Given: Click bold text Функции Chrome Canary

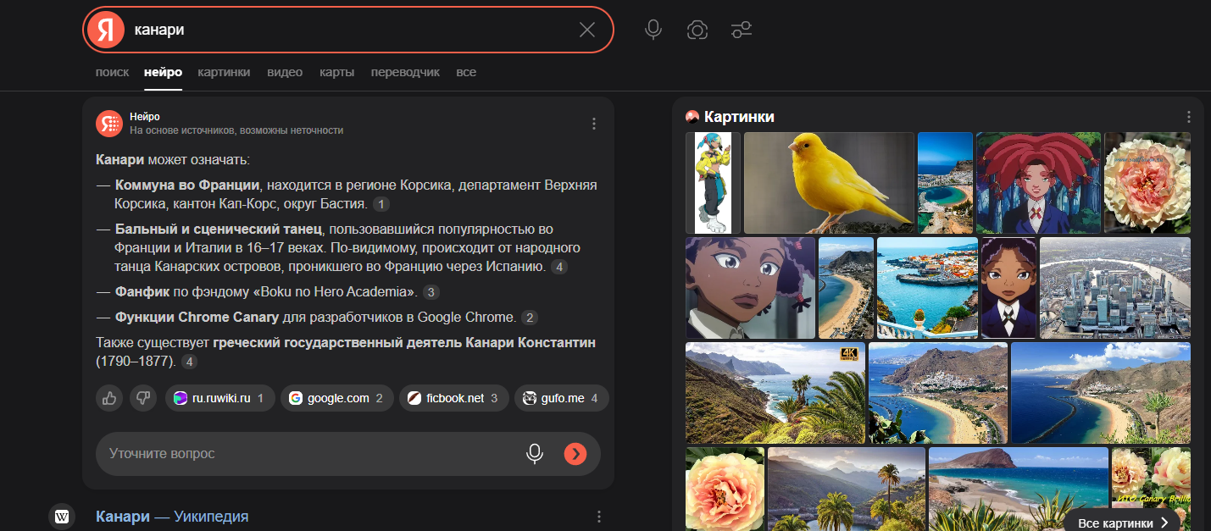Looking at the screenshot, I should (197, 318).
